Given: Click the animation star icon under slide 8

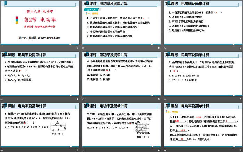Looking at the screenshot, I should click(83, 150).
